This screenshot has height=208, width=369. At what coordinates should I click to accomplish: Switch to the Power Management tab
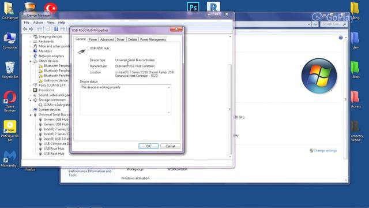pos(153,39)
